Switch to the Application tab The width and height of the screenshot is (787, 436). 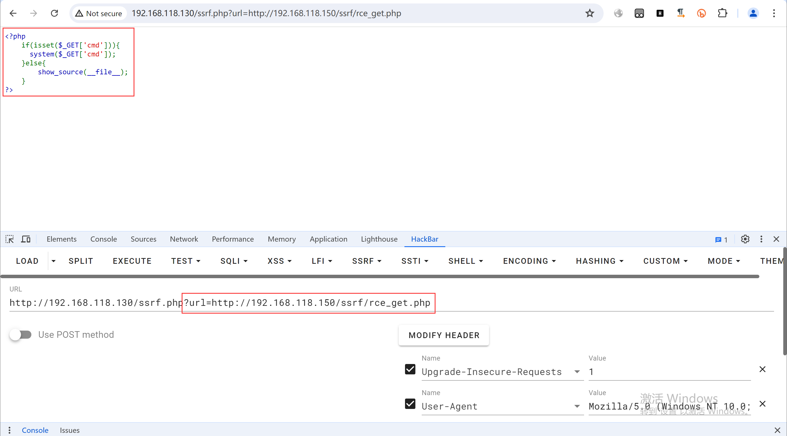[328, 239]
